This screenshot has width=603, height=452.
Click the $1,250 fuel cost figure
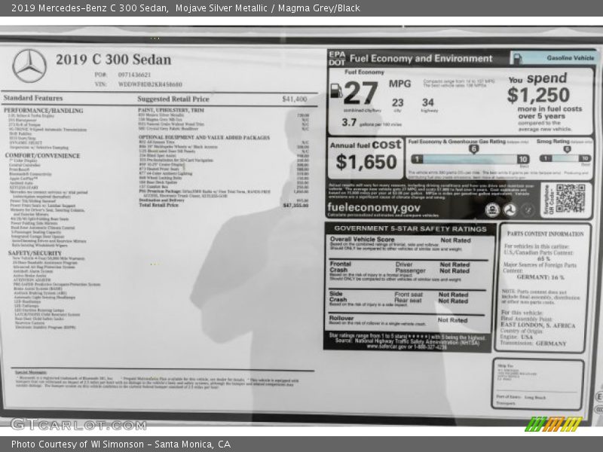(x=538, y=95)
